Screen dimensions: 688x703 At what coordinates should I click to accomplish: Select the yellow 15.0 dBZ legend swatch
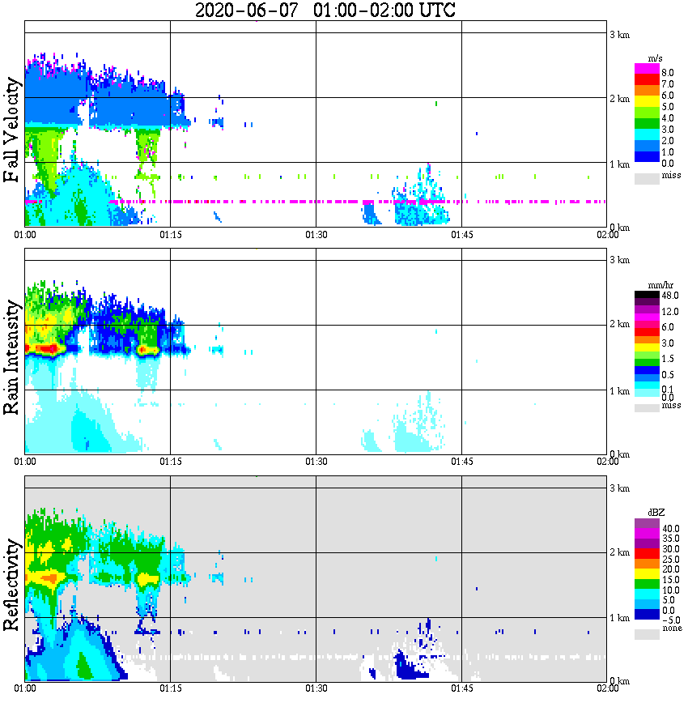pyautogui.click(x=647, y=574)
